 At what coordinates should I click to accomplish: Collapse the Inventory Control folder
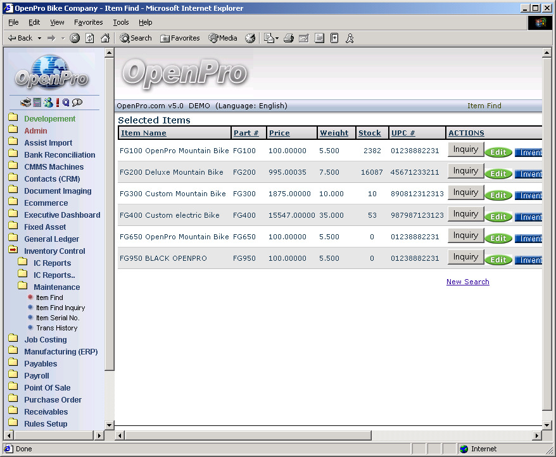coord(13,251)
